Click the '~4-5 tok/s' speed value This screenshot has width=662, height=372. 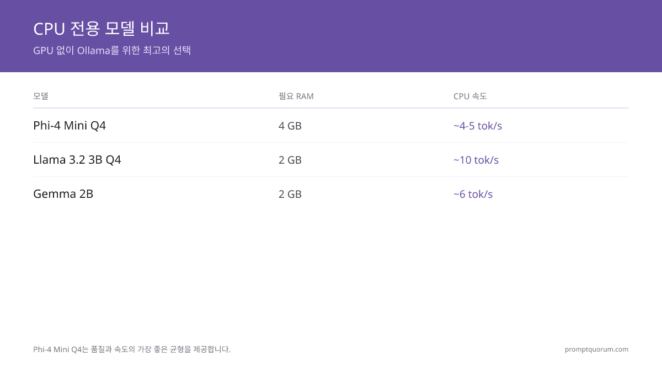point(478,126)
